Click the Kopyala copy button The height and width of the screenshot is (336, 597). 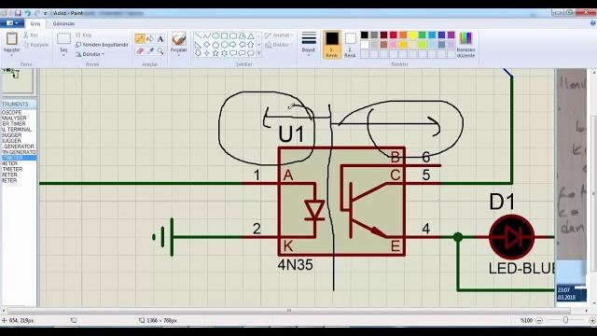tap(35, 45)
